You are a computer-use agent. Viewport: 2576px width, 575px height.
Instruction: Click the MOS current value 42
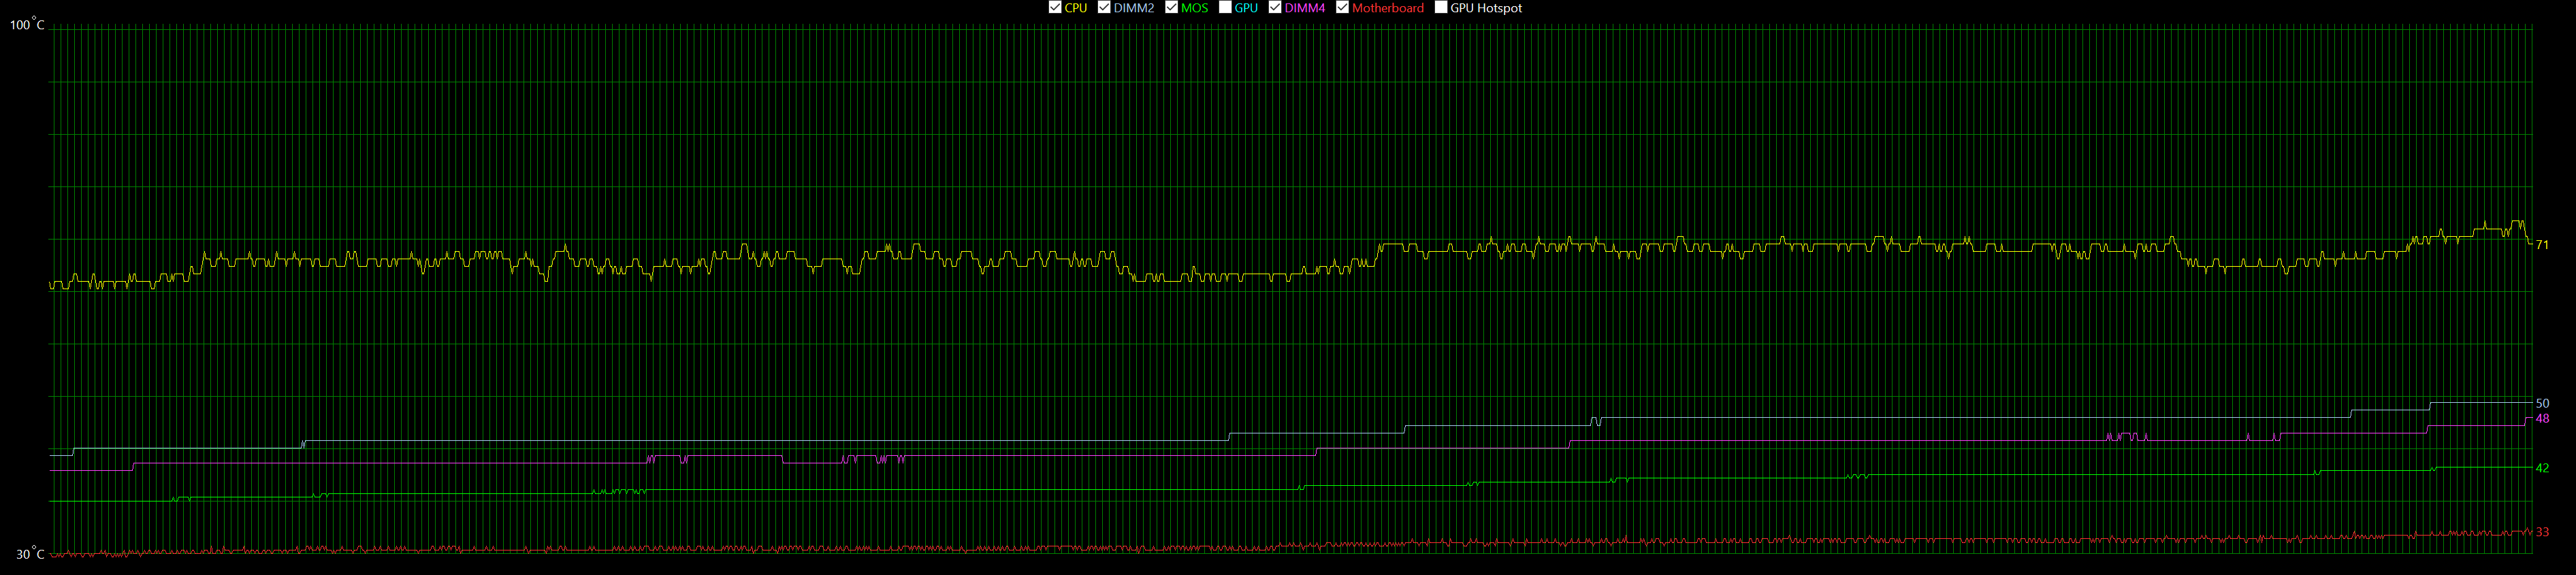tap(2542, 468)
